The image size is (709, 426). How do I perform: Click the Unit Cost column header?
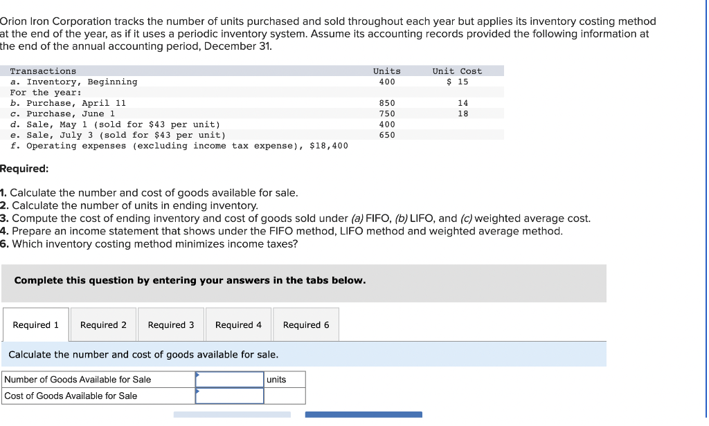(456, 71)
